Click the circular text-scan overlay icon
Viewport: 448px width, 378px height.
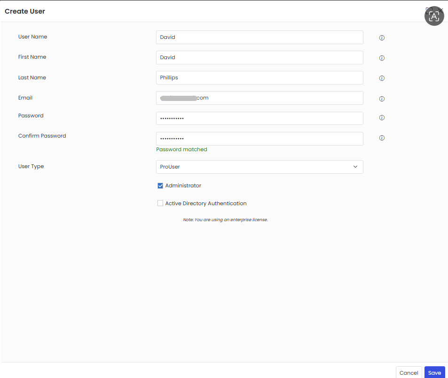(x=434, y=16)
